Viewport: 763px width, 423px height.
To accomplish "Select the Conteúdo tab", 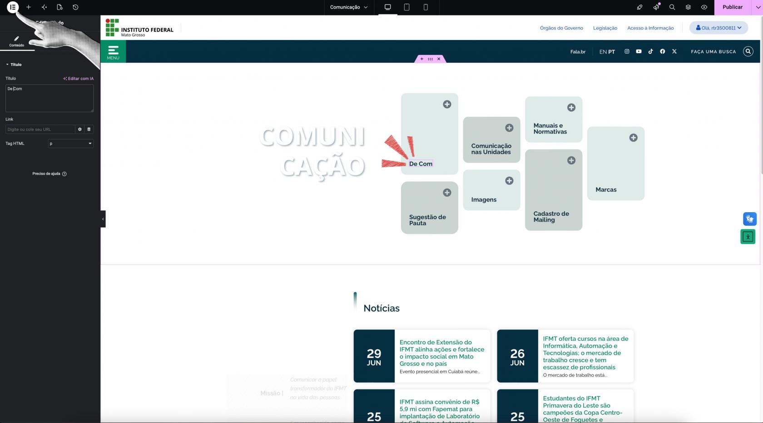I will tap(17, 41).
